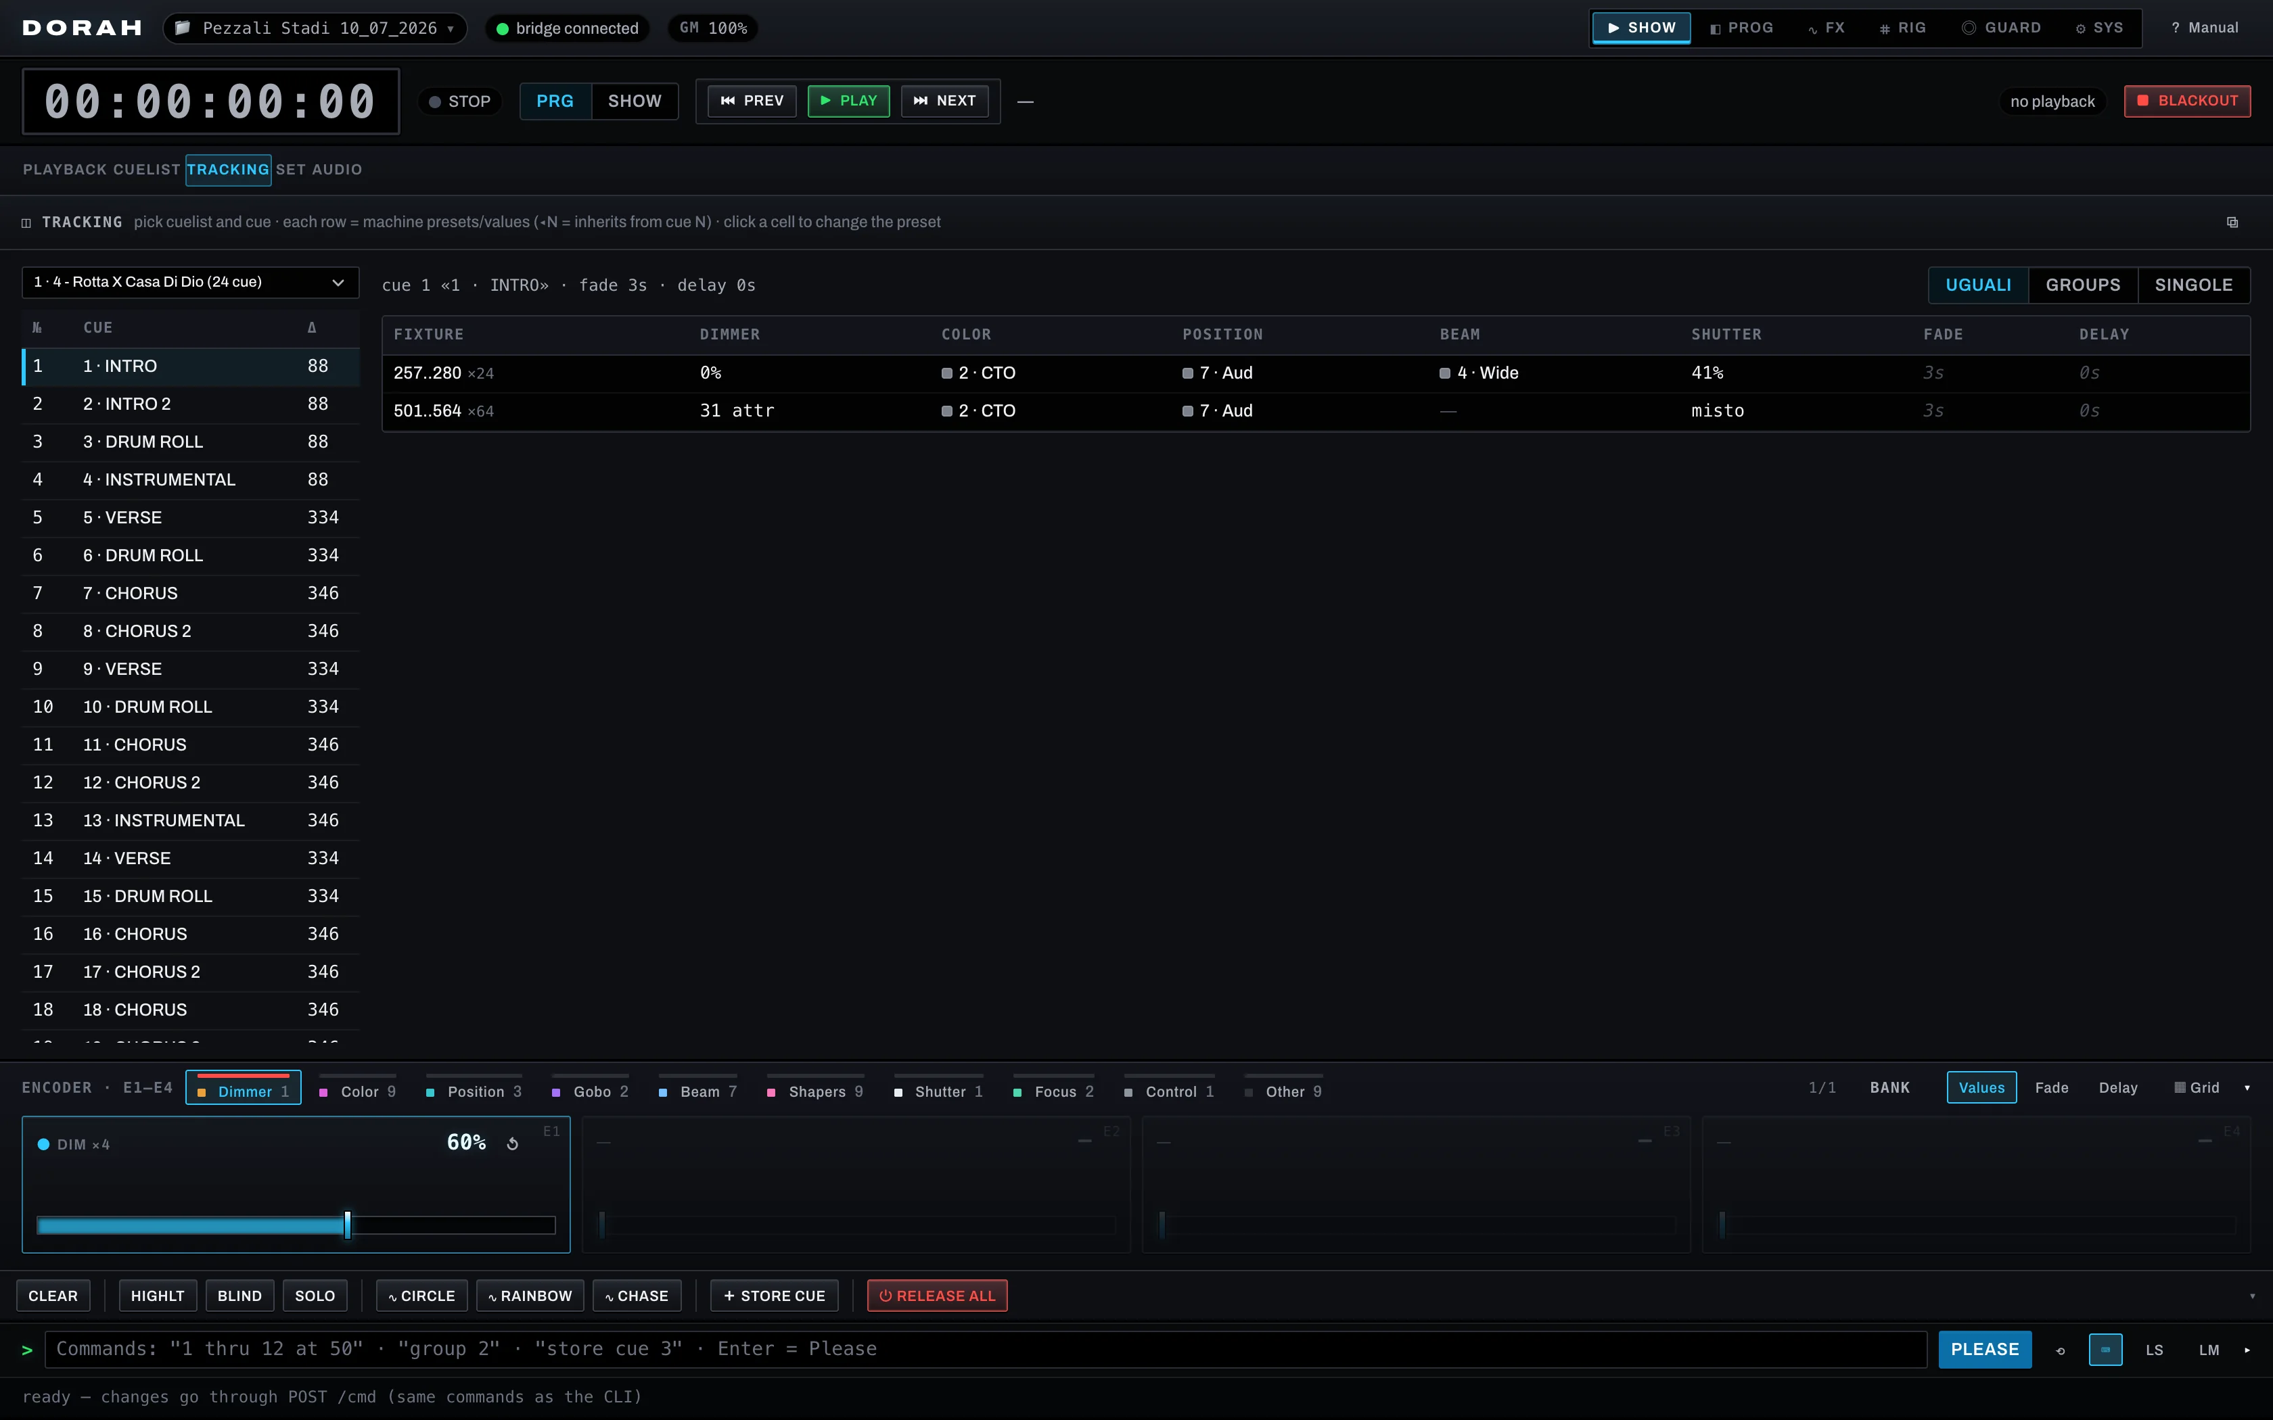Image resolution: width=2273 pixels, height=1420 pixels.
Task: Go to the previous cue with PREV
Action: tap(752, 101)
